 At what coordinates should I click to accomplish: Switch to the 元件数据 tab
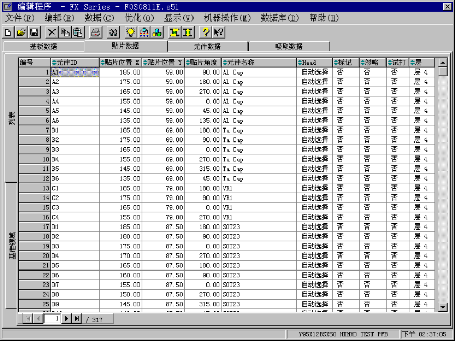tap(207, 47)
